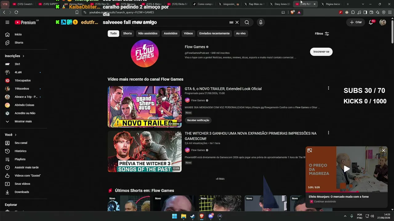Select the Ao vivo filter chip
394x221 pixels.
pos(241,33)
